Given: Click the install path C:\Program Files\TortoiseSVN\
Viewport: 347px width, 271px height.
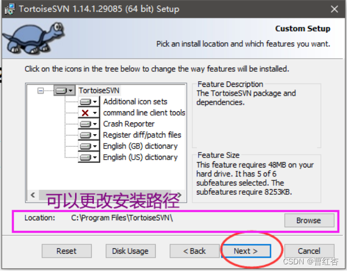Looking at the screenshot, I should tap(122, 218).
